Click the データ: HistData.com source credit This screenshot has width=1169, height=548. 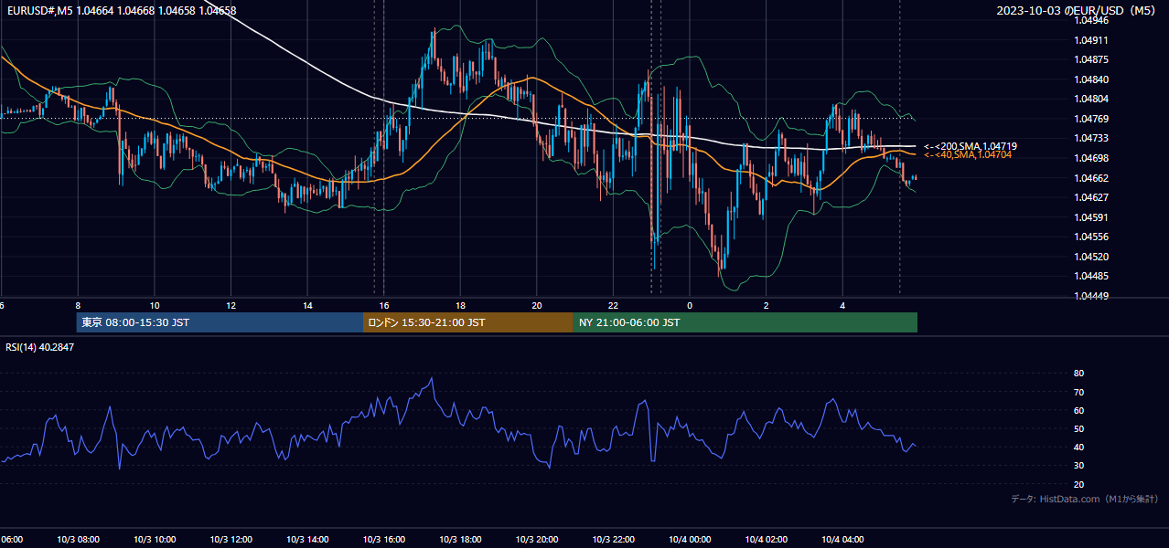pos(1085,499)
